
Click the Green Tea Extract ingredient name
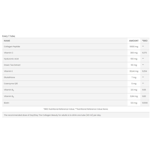12,65
